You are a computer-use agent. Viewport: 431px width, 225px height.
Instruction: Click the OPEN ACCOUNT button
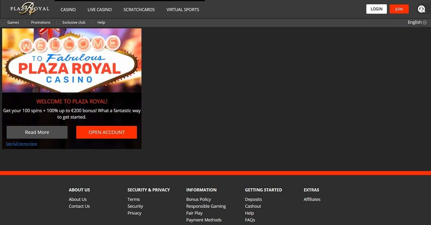[106, 132]
